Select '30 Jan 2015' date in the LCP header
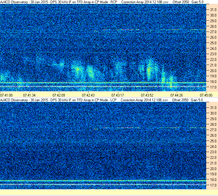The height and width of the screenshot is (196, 218). click(x=39, y=100)
